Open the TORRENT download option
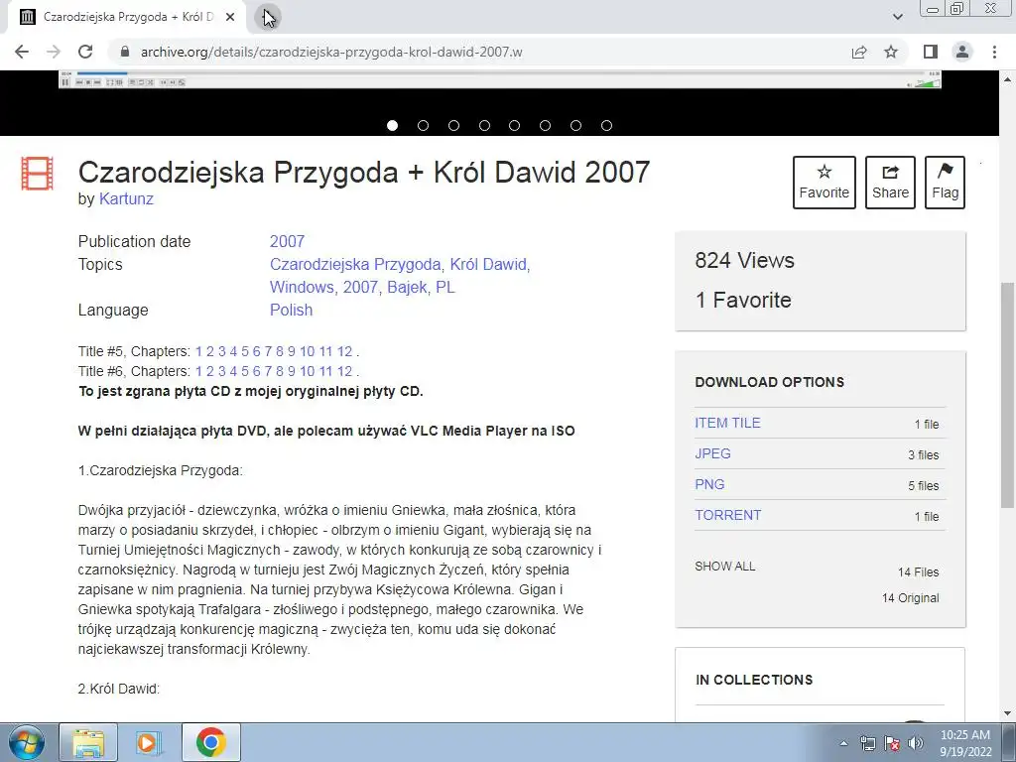This screenshot has height=762, width=1016. [727, 515]
